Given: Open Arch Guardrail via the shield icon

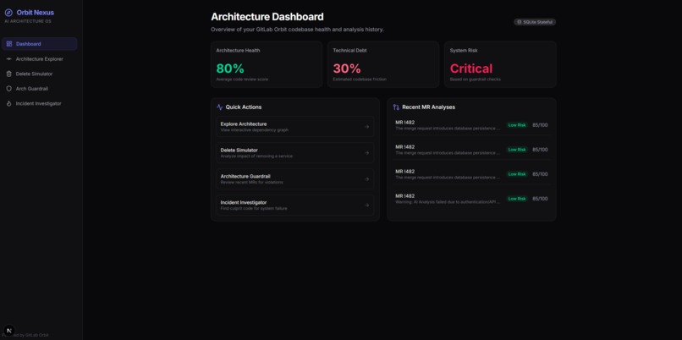Looking at the screenshot, I should click(x=9, y=89).
